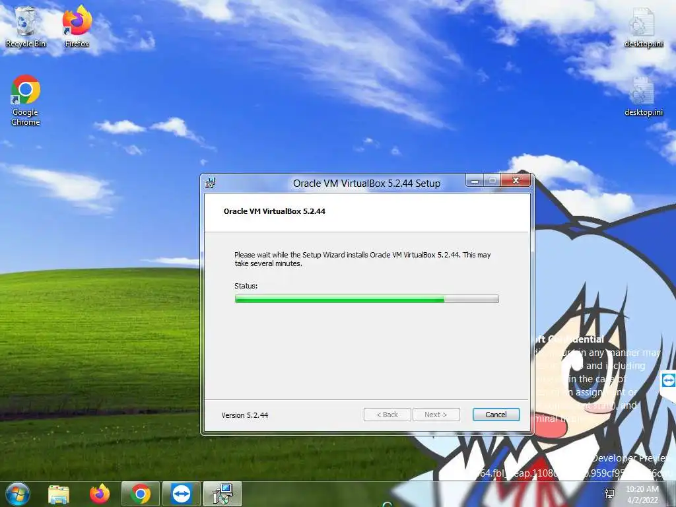This screenshot has height=507, width=676.
Task: Select the upper desktop.ini file icon
Action: pyautogui.click(x=643, y=28)
